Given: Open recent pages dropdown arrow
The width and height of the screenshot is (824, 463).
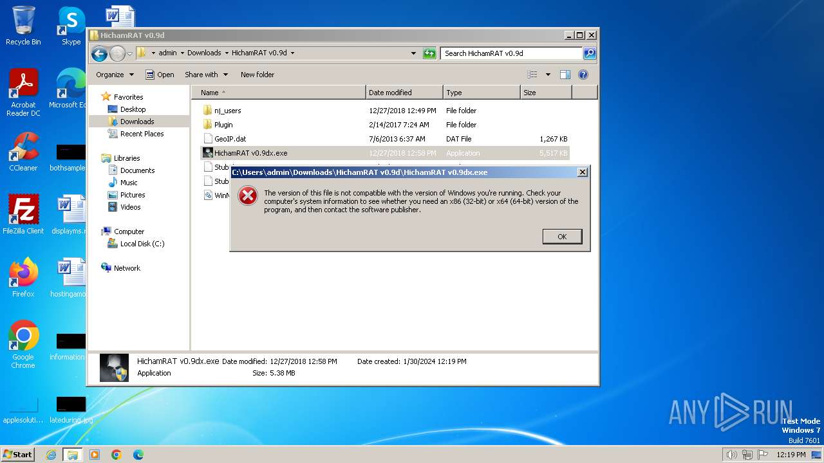Looking at the screenshot, I should (129, 53).
